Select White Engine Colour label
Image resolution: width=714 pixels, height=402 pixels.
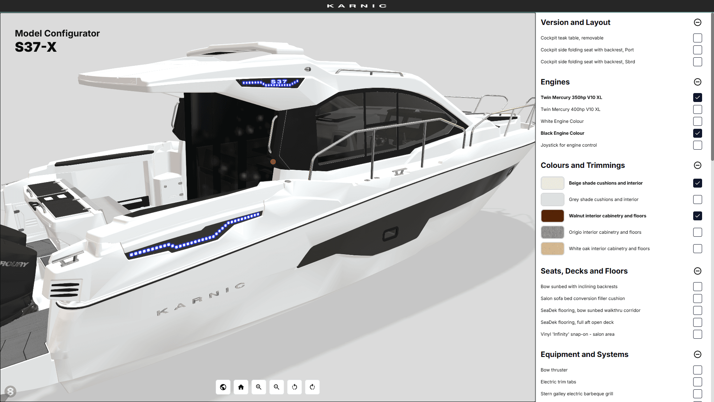[x=562, y=121]
